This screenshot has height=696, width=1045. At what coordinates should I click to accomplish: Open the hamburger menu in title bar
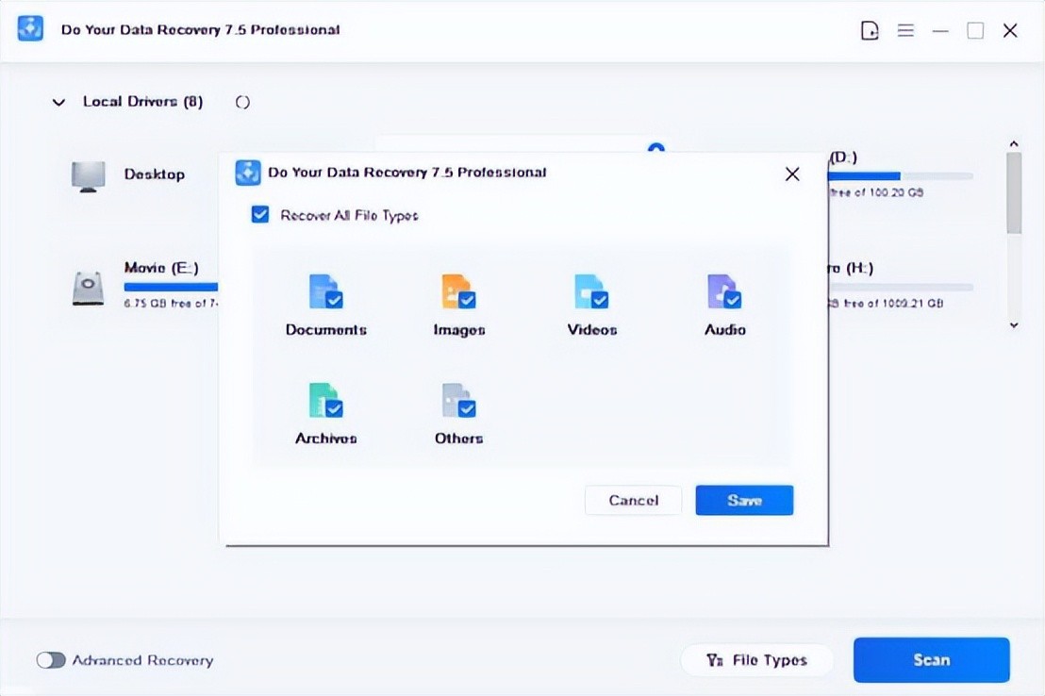click(x=905, y=31)
